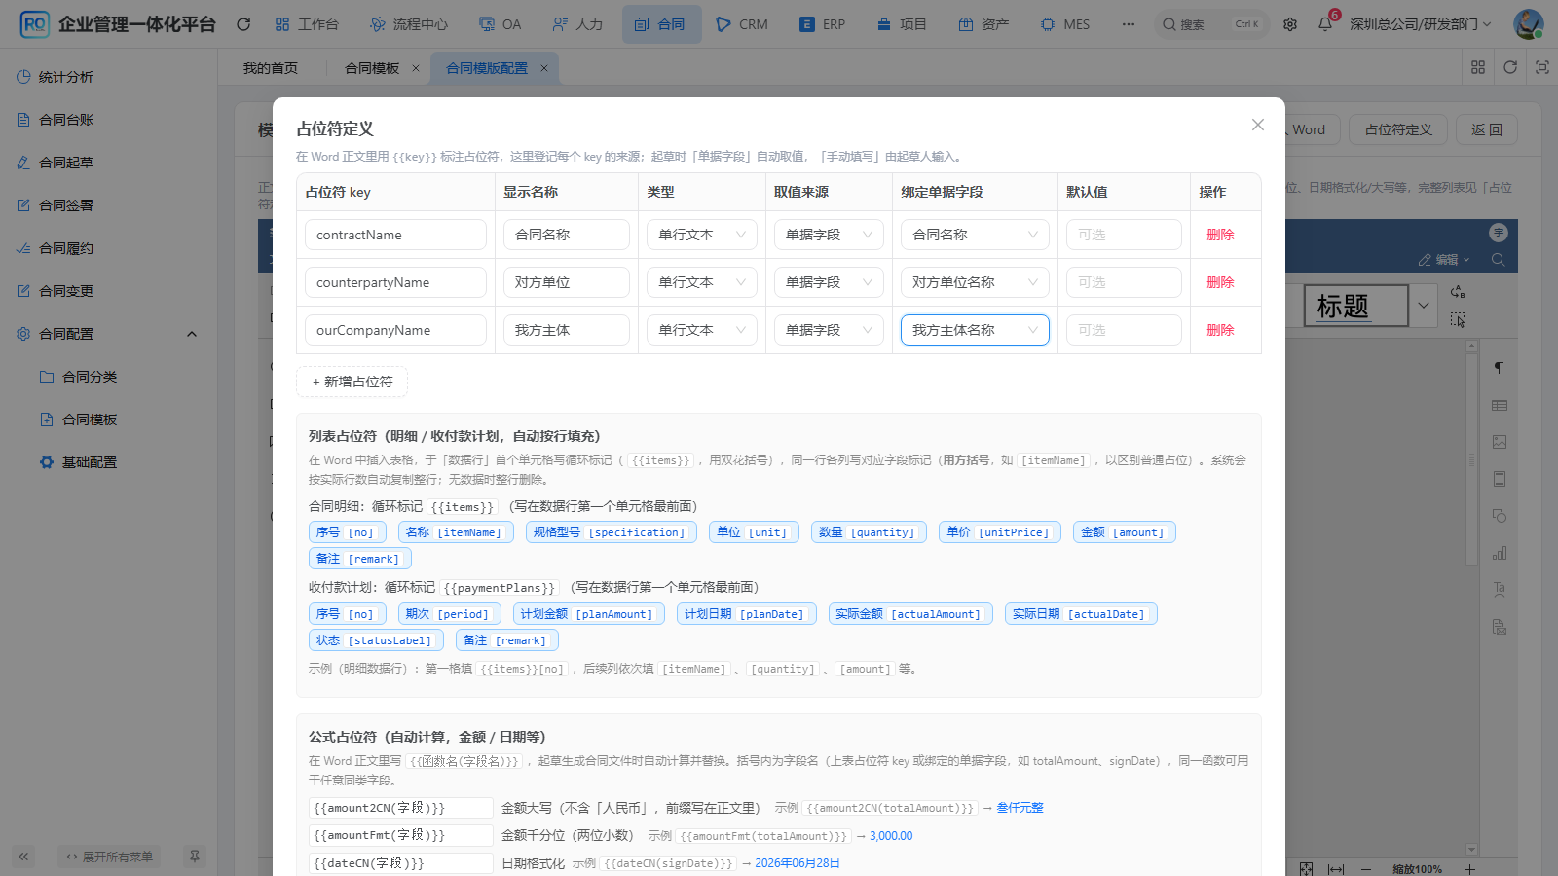Open the notifications bell
This screenshot has height=876, width=1558.
point(1325,24)
